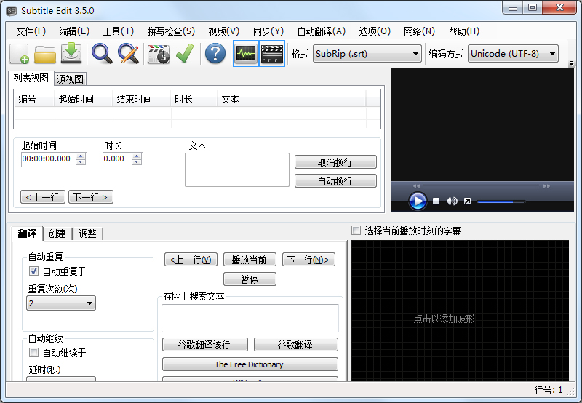Click 取消换行 button
This screenshot has width=582, height=403.
coord(335,162)
